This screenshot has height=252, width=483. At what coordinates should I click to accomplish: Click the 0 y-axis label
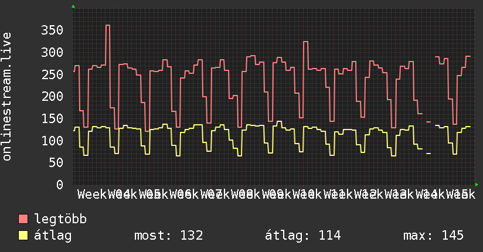[x=60, y=185]
